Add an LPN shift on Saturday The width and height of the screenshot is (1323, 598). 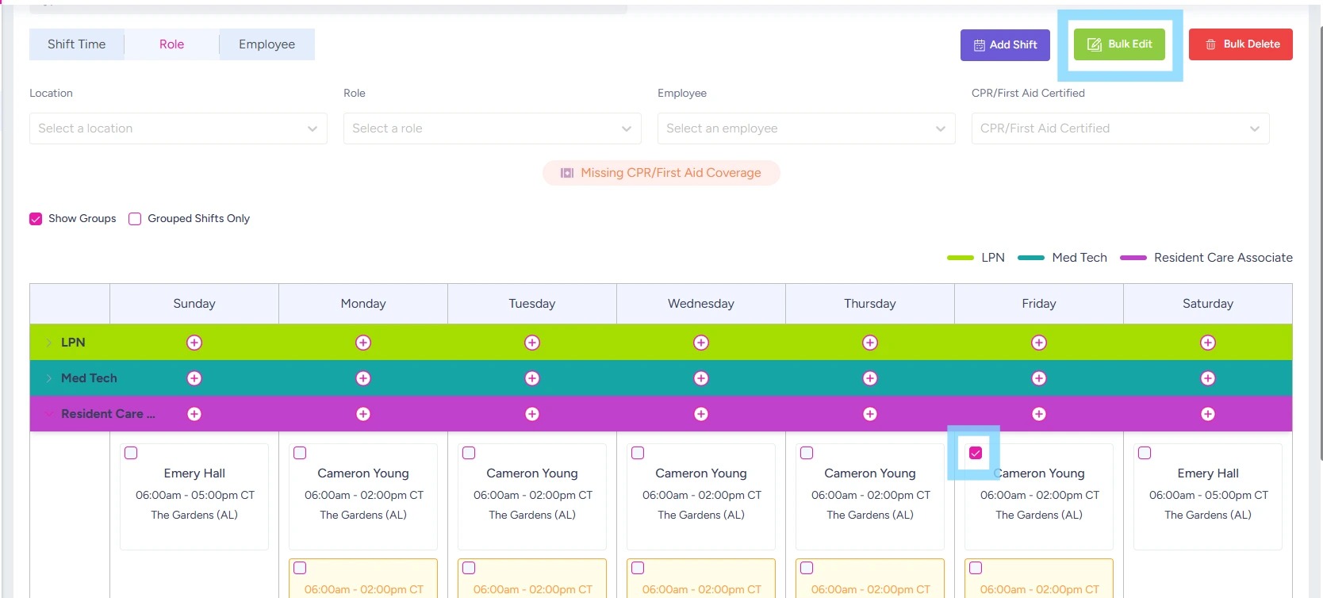click(1208, 343)
